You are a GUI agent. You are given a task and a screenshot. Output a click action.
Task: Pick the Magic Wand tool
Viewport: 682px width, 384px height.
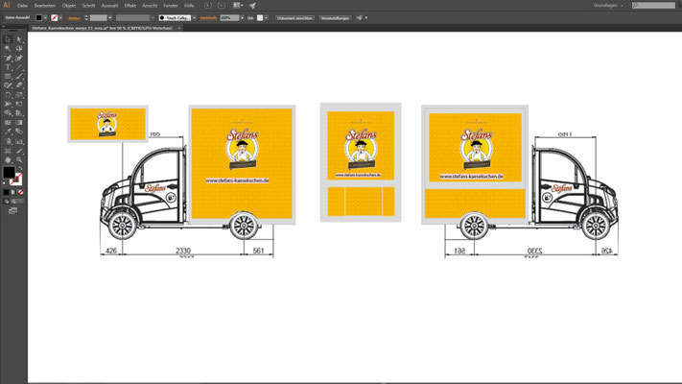(x=8, y=48)
